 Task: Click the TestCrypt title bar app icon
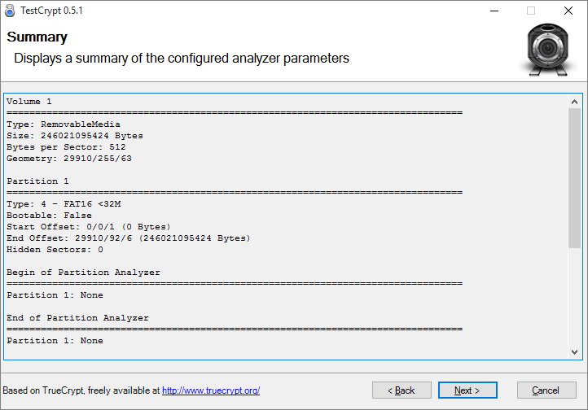(x=10, y=11)
